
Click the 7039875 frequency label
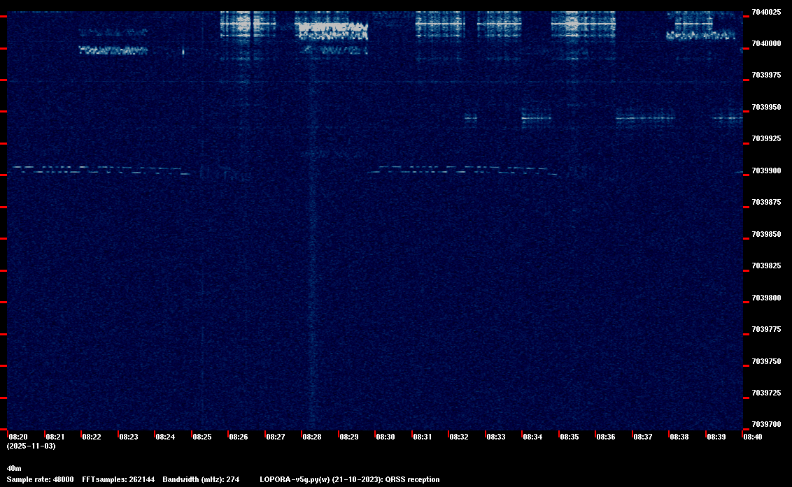(x=766, y=203)
